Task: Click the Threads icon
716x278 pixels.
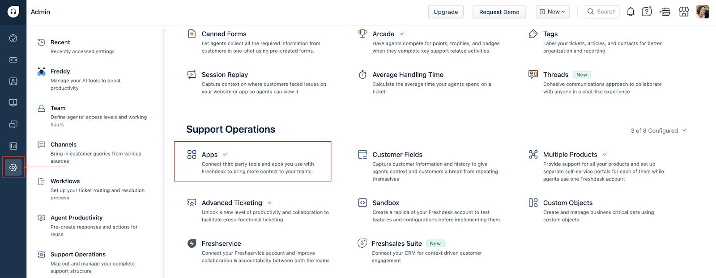Action: tap(533, 74)
